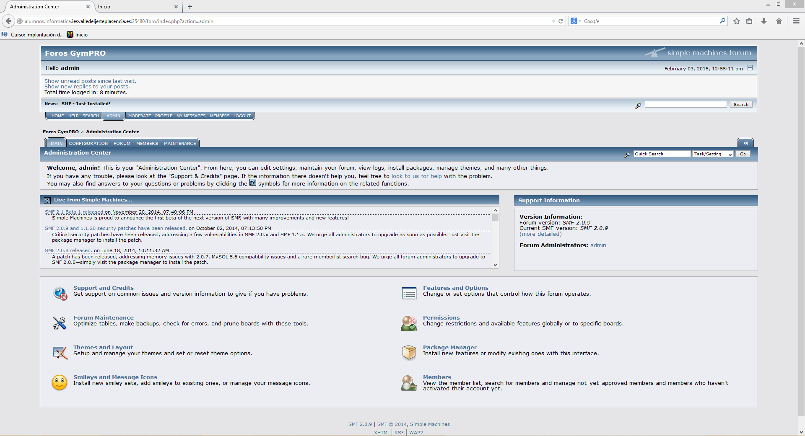805x436 pixels.
Task: Open the Google search engine dropdown
Action: click(x=576, y=21)
